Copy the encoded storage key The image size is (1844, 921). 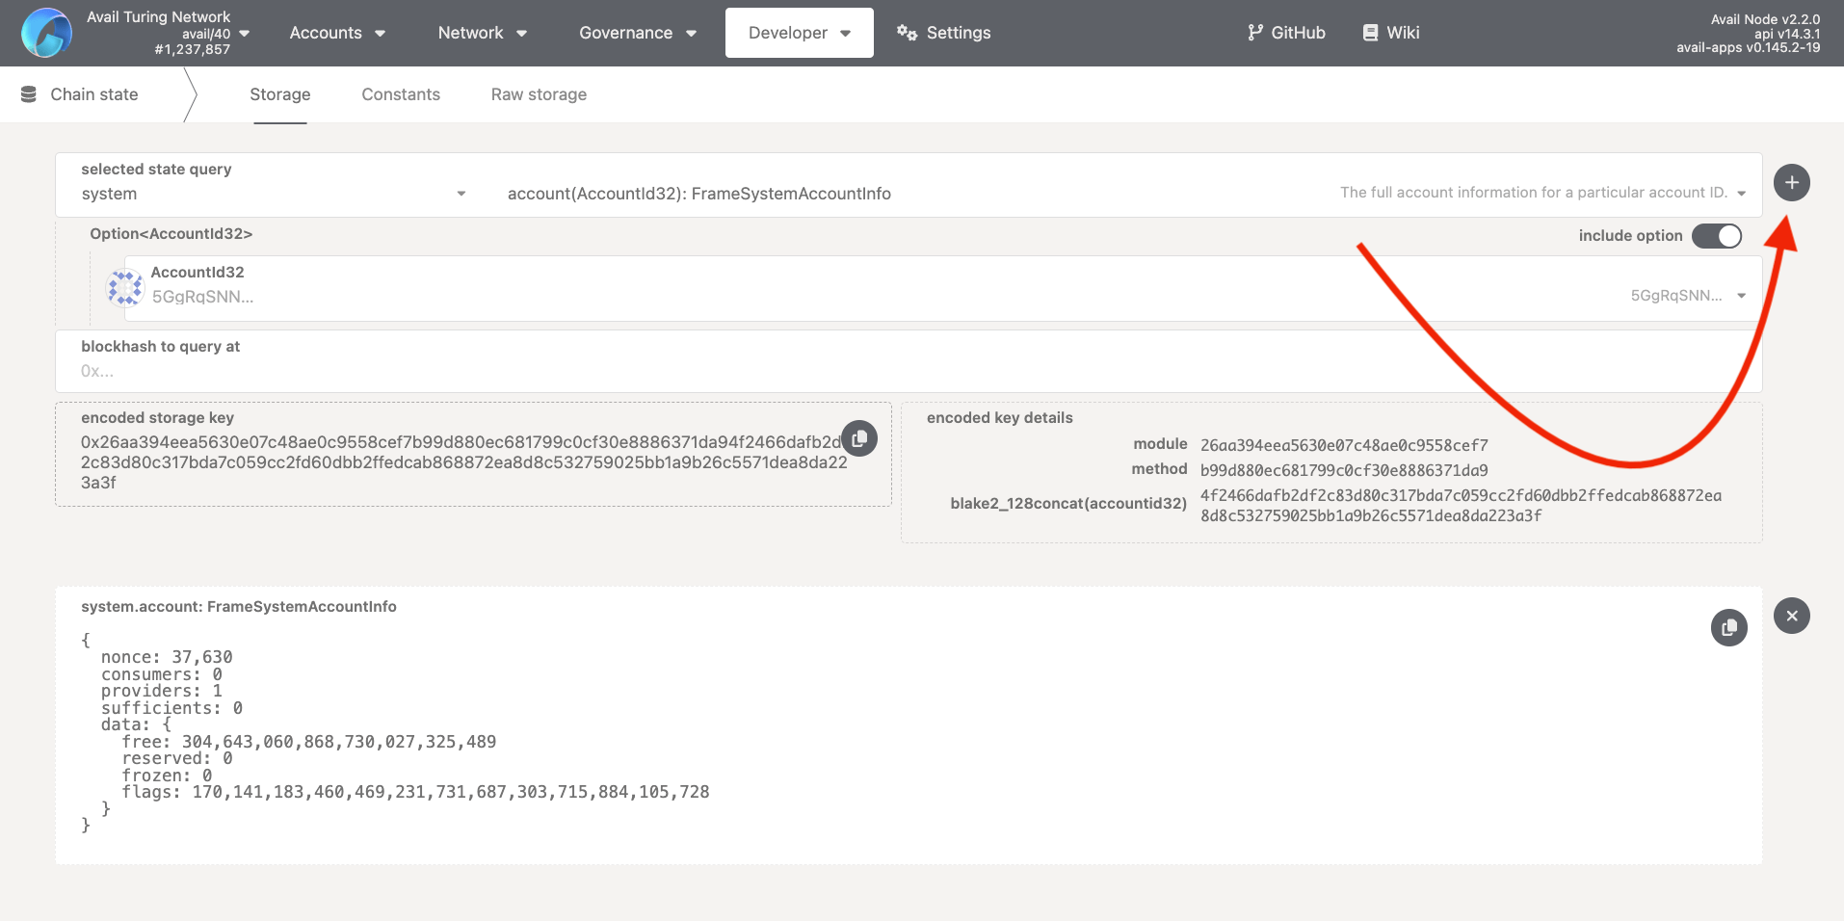point(859,438)
